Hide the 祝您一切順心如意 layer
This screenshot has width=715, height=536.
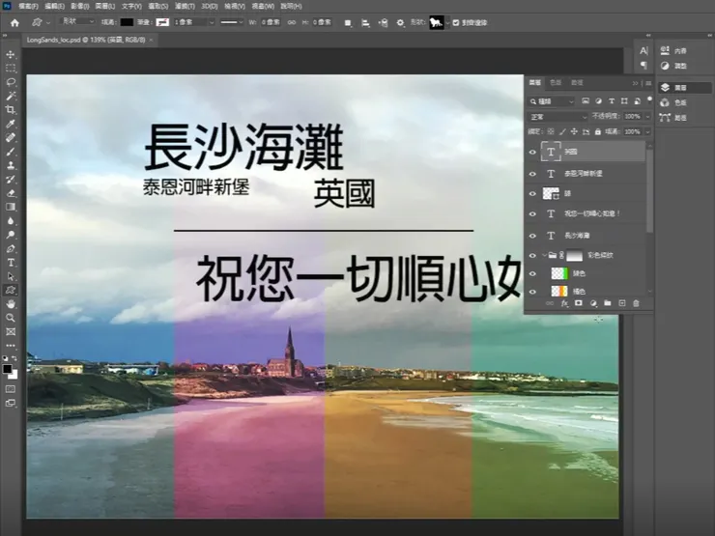532,213
